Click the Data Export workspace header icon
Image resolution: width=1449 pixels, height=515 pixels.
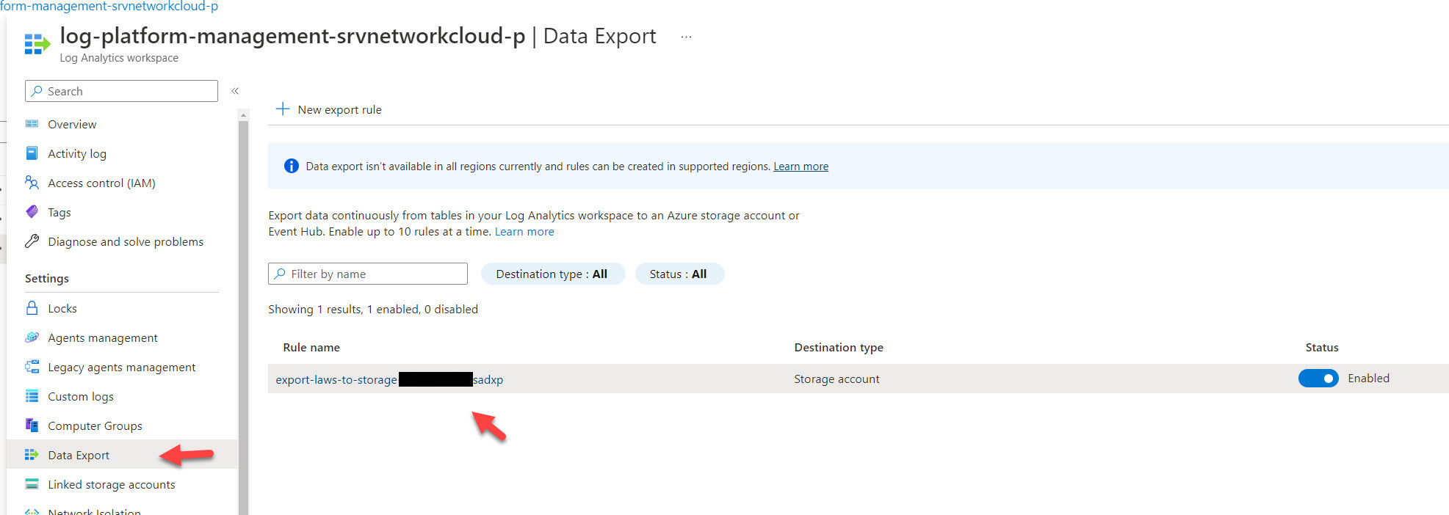pyautogui.click(x=37, y=44)
